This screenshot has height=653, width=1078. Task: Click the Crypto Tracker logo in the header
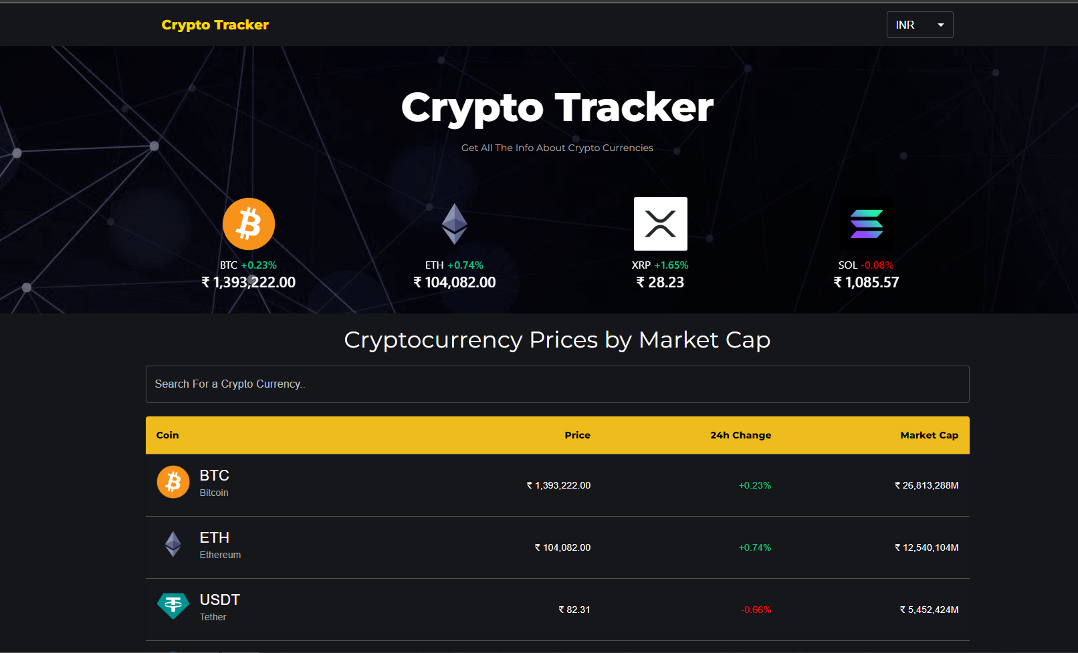[215, 25]
